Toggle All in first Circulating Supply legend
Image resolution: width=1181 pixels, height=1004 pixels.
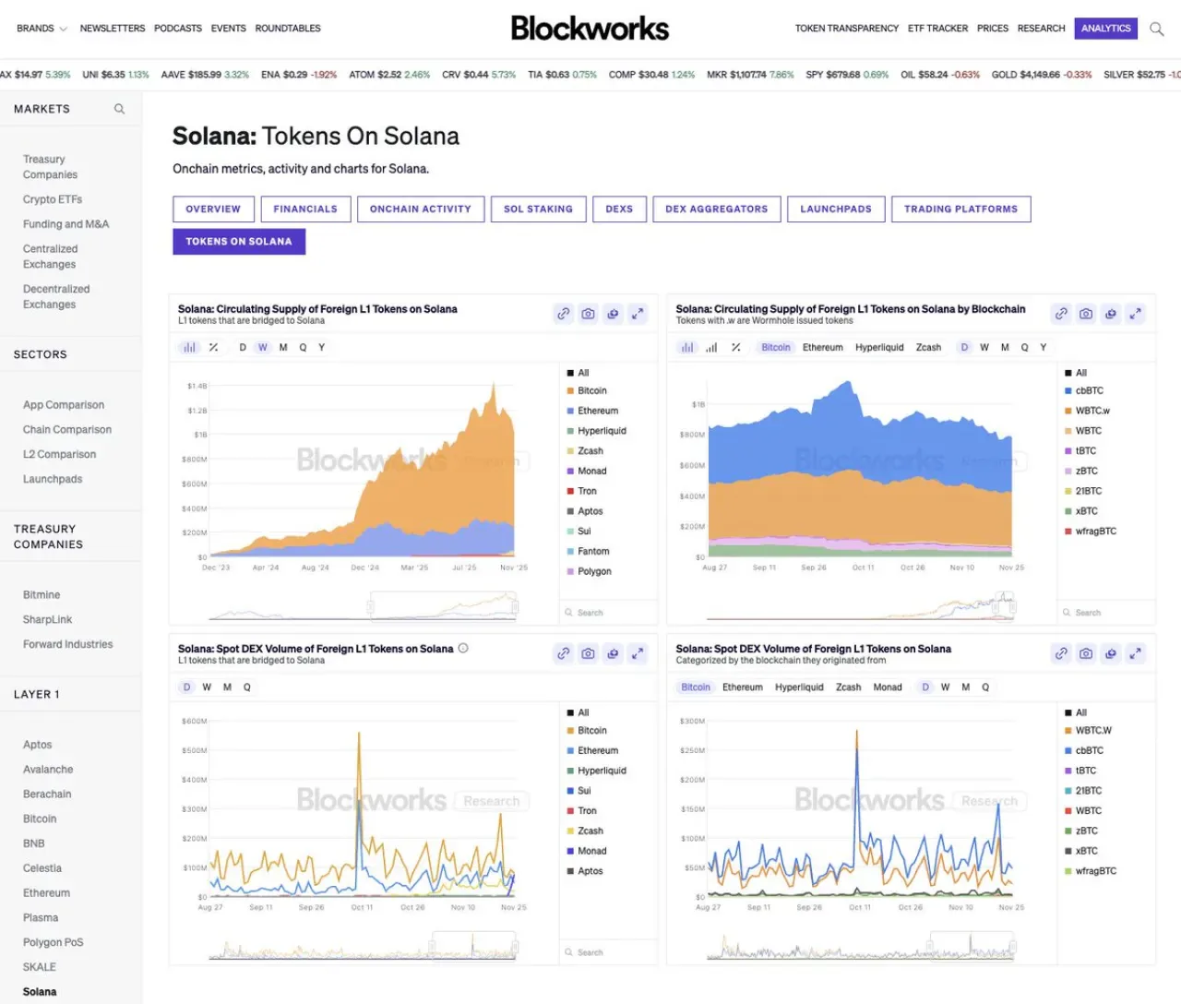point(578,373)
